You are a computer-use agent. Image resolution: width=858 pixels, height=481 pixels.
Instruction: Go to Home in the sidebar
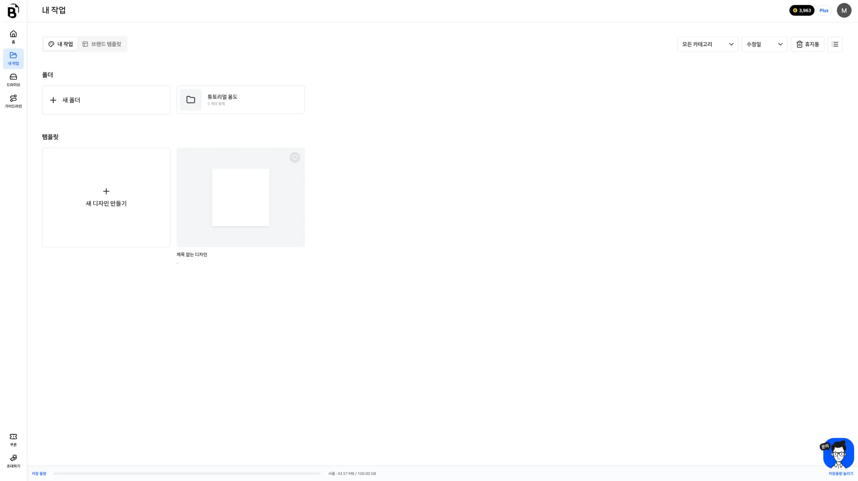click(13, 36)
